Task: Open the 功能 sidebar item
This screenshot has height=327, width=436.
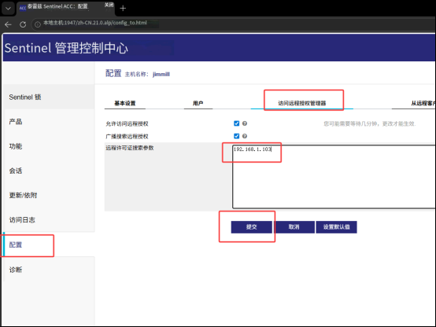Action: 48,146
